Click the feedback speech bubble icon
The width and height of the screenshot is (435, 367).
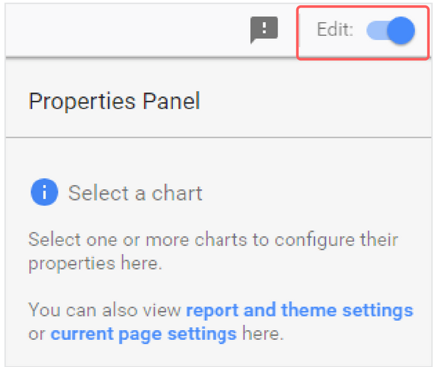[263, 31]
